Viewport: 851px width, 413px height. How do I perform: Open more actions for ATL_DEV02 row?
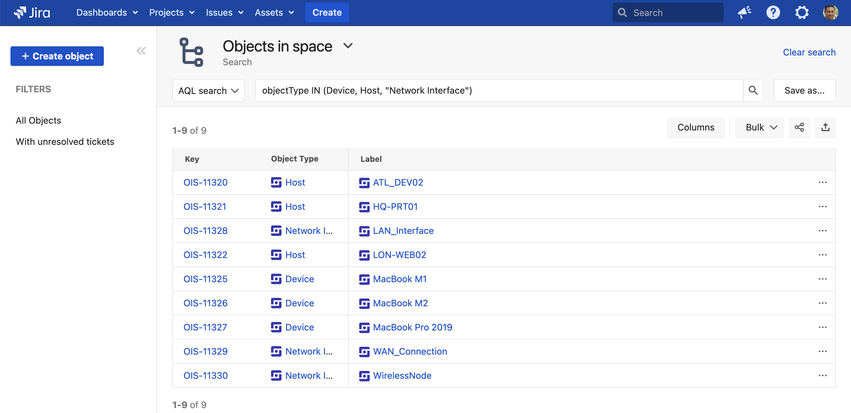click(822, 183)
